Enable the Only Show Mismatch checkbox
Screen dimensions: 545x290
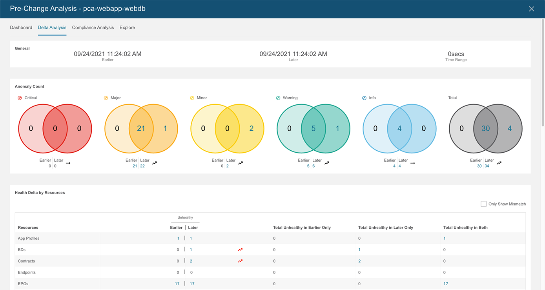point(483,204)
